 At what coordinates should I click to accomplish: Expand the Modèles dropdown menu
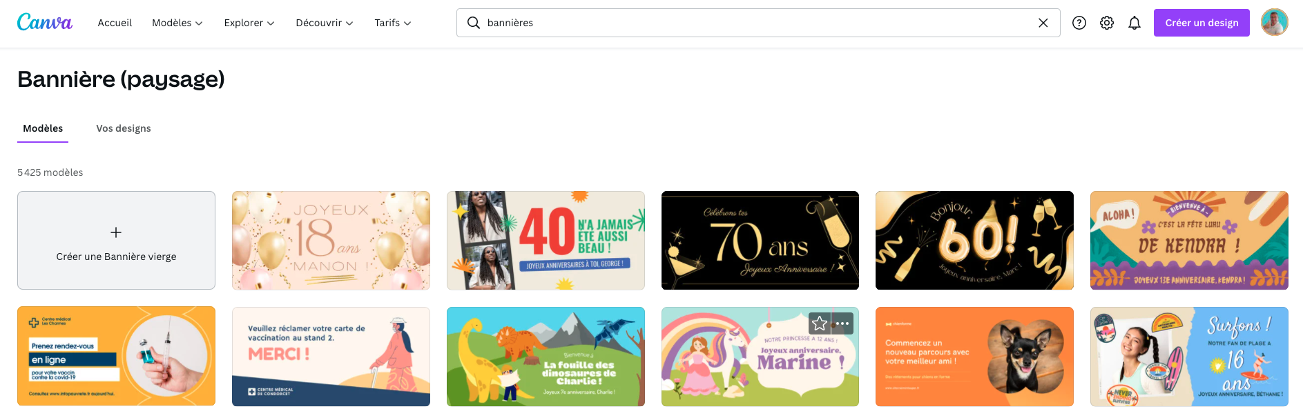pos(177,23)
